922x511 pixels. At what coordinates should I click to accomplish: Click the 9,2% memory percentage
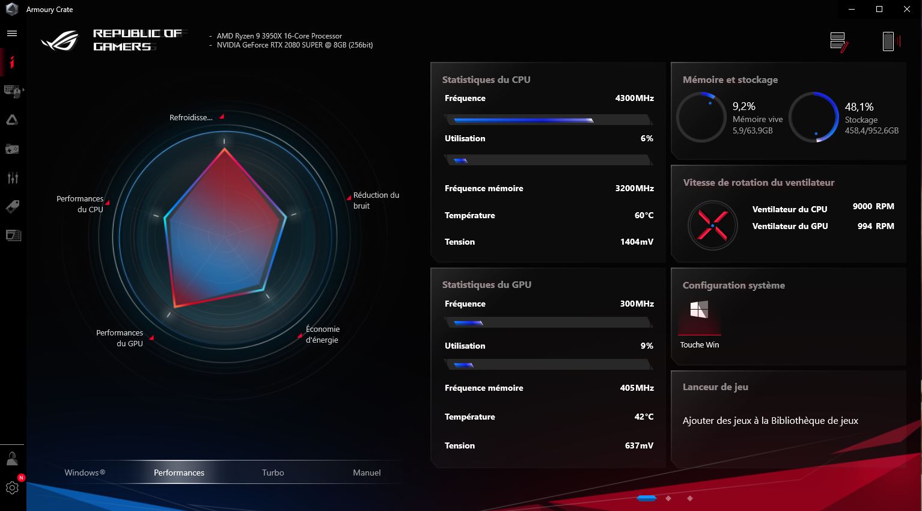743,106
